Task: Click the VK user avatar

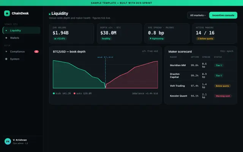Action: pos(8,141)
